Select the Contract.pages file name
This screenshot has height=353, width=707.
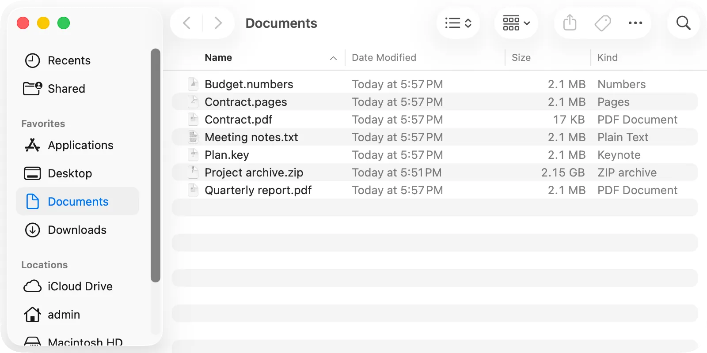click(x=246, y=102)
